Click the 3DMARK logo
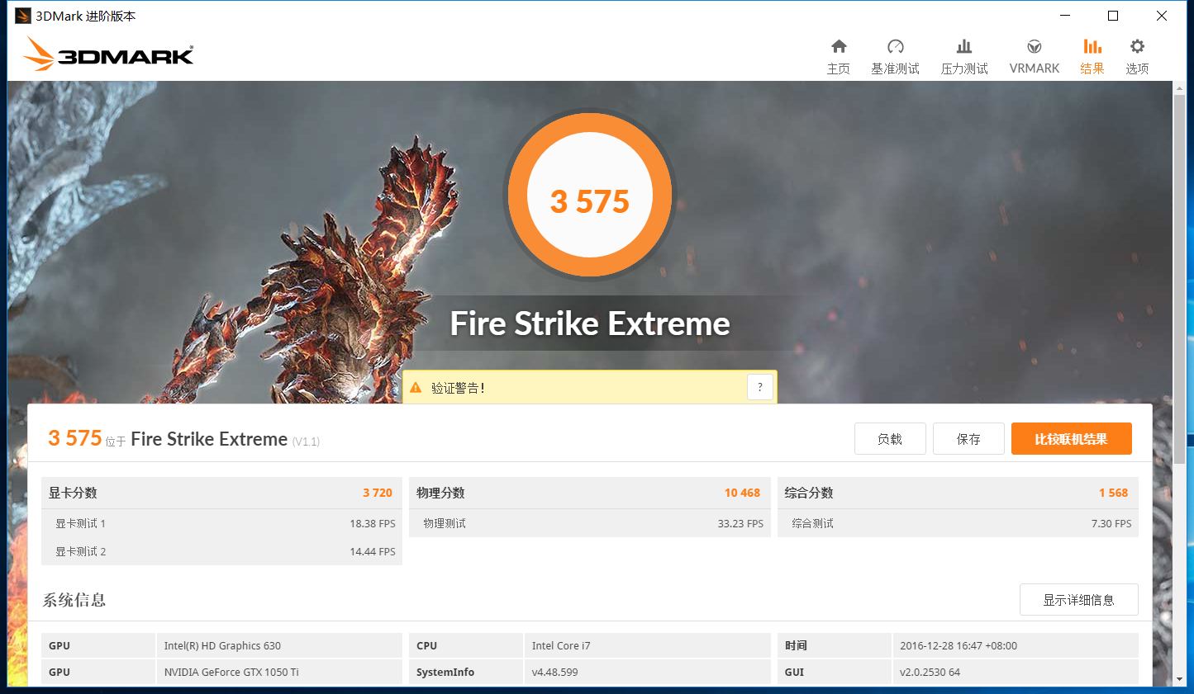This screenshot has height=694, width=1194. pos(107,54)
